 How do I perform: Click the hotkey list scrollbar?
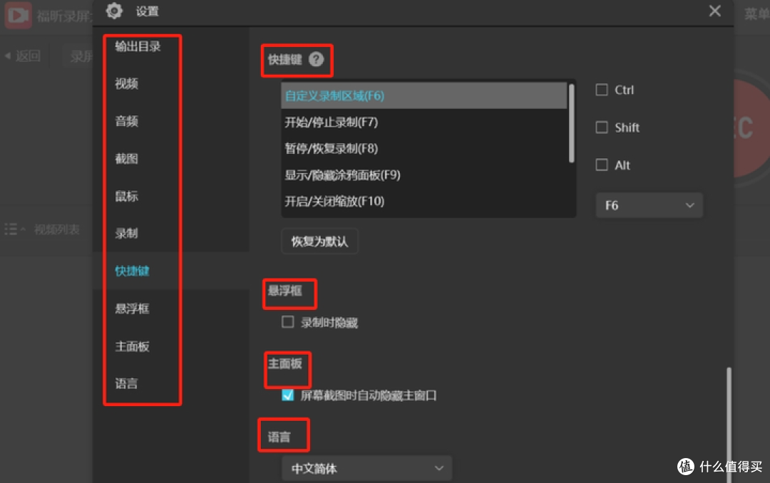(571, 123)
